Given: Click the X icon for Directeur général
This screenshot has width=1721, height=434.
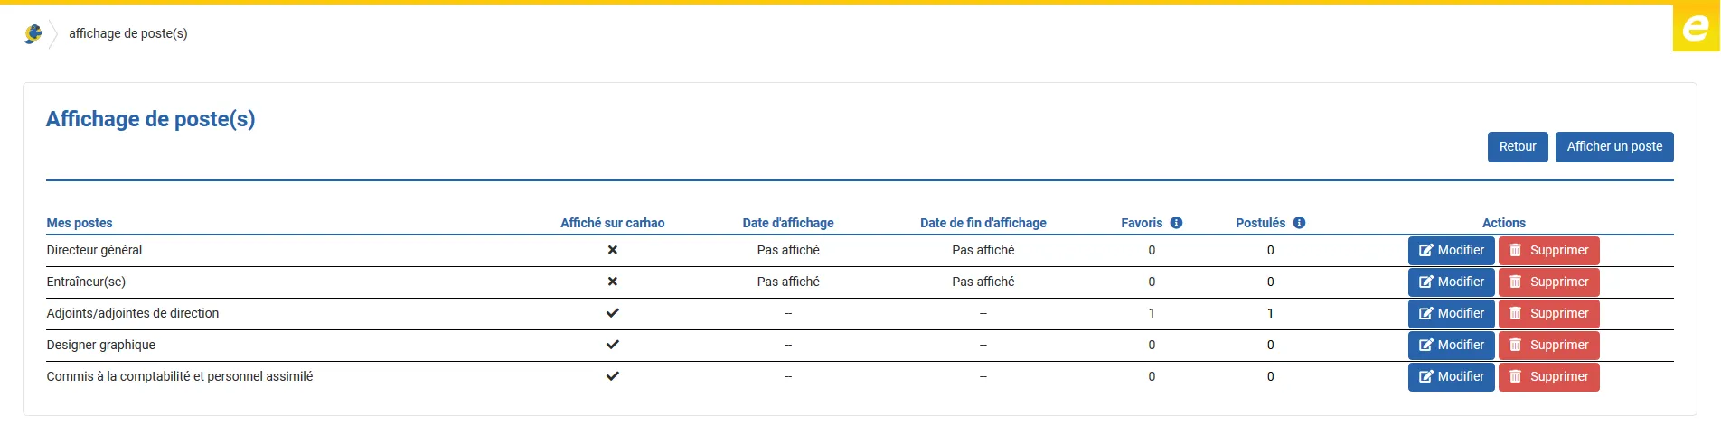Looking at the screenshot, I should [x=613, y=250].
